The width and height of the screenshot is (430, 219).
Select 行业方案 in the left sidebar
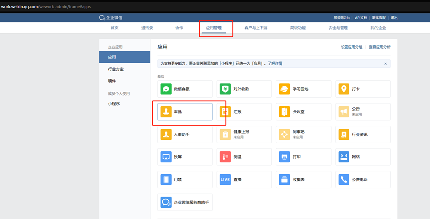point(116,69)
